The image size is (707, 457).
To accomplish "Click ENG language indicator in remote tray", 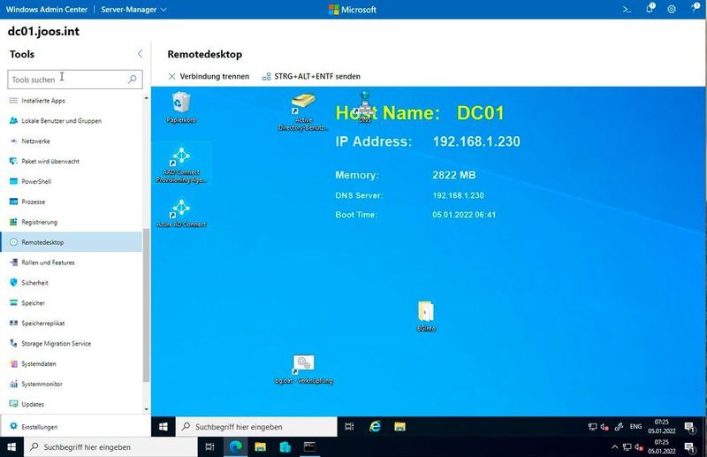I will (x=635, y=426).
